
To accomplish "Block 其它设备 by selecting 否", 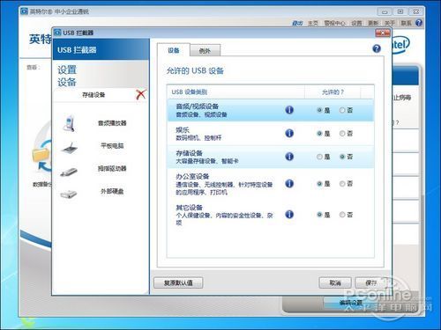I will coord(342,215).
